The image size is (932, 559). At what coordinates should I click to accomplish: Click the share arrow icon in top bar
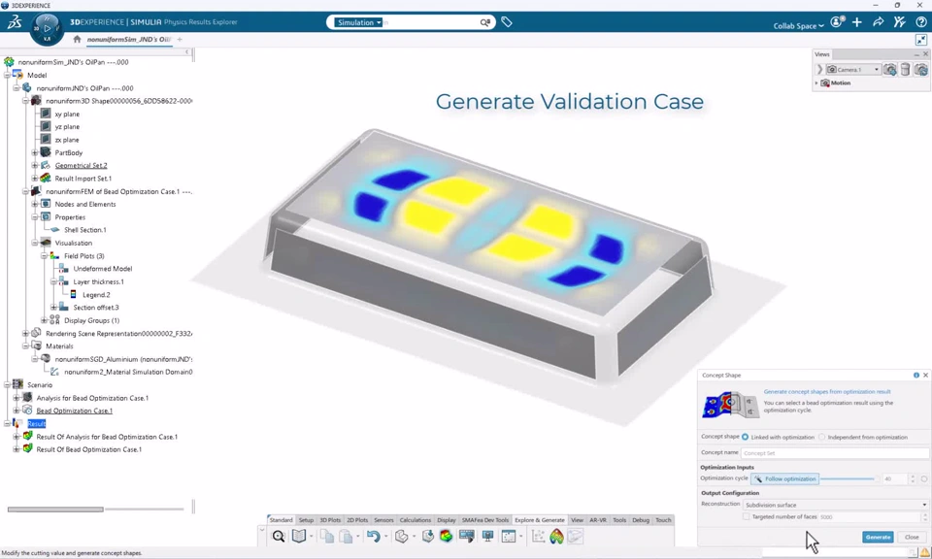[879, 22]
